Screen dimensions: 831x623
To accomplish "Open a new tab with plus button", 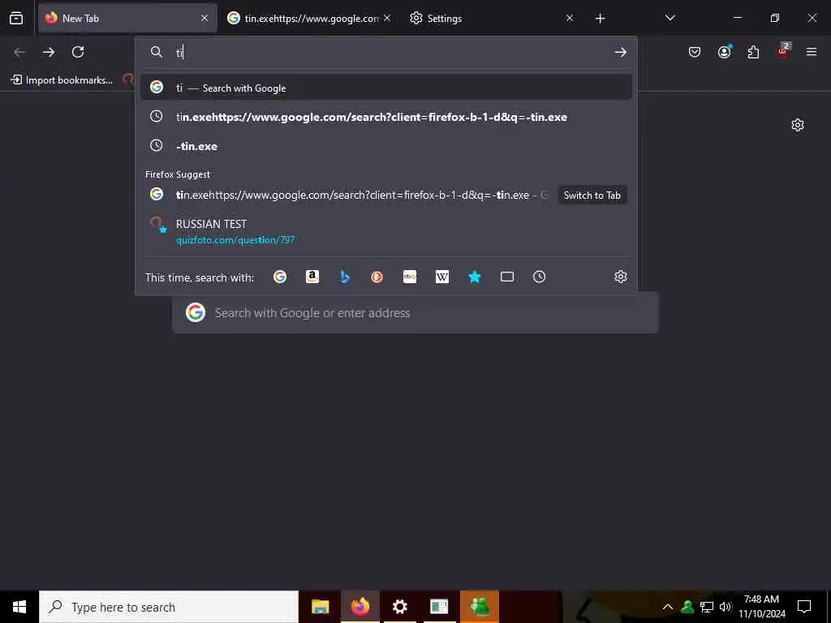I will tap(600, 19).
